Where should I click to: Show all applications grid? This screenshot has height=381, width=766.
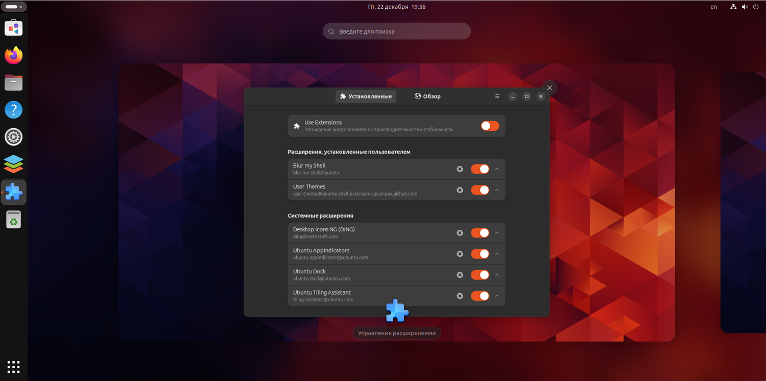click(14, 367)
